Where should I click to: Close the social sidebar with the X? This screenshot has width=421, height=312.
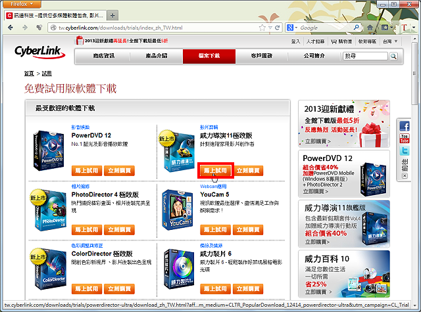tap(405, 176)
